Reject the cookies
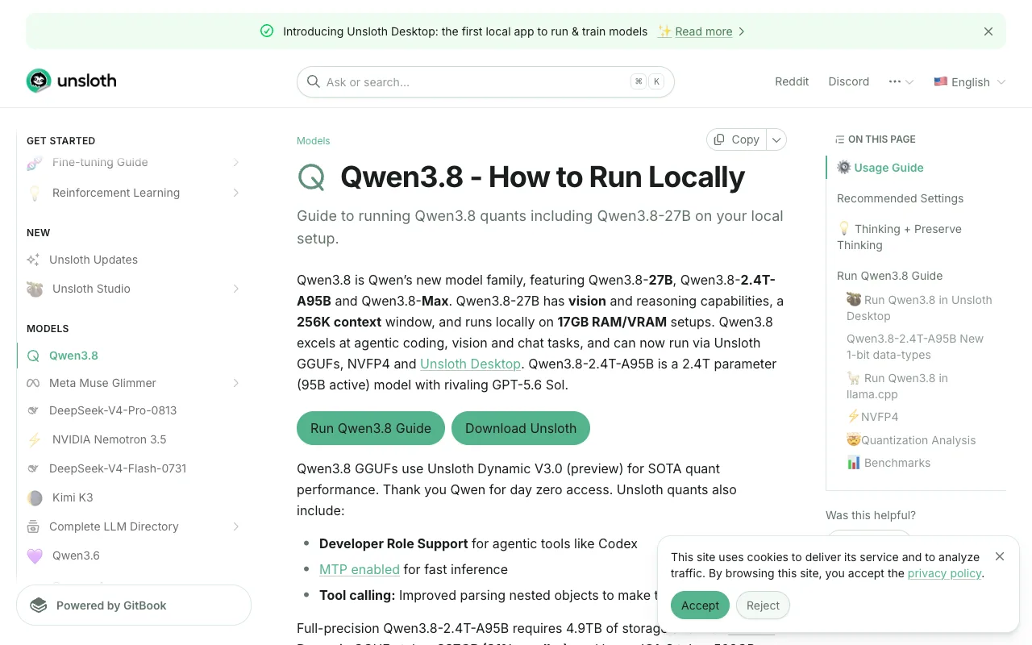The height and width of the screenshot is (645, 1032). coord(763,605)
